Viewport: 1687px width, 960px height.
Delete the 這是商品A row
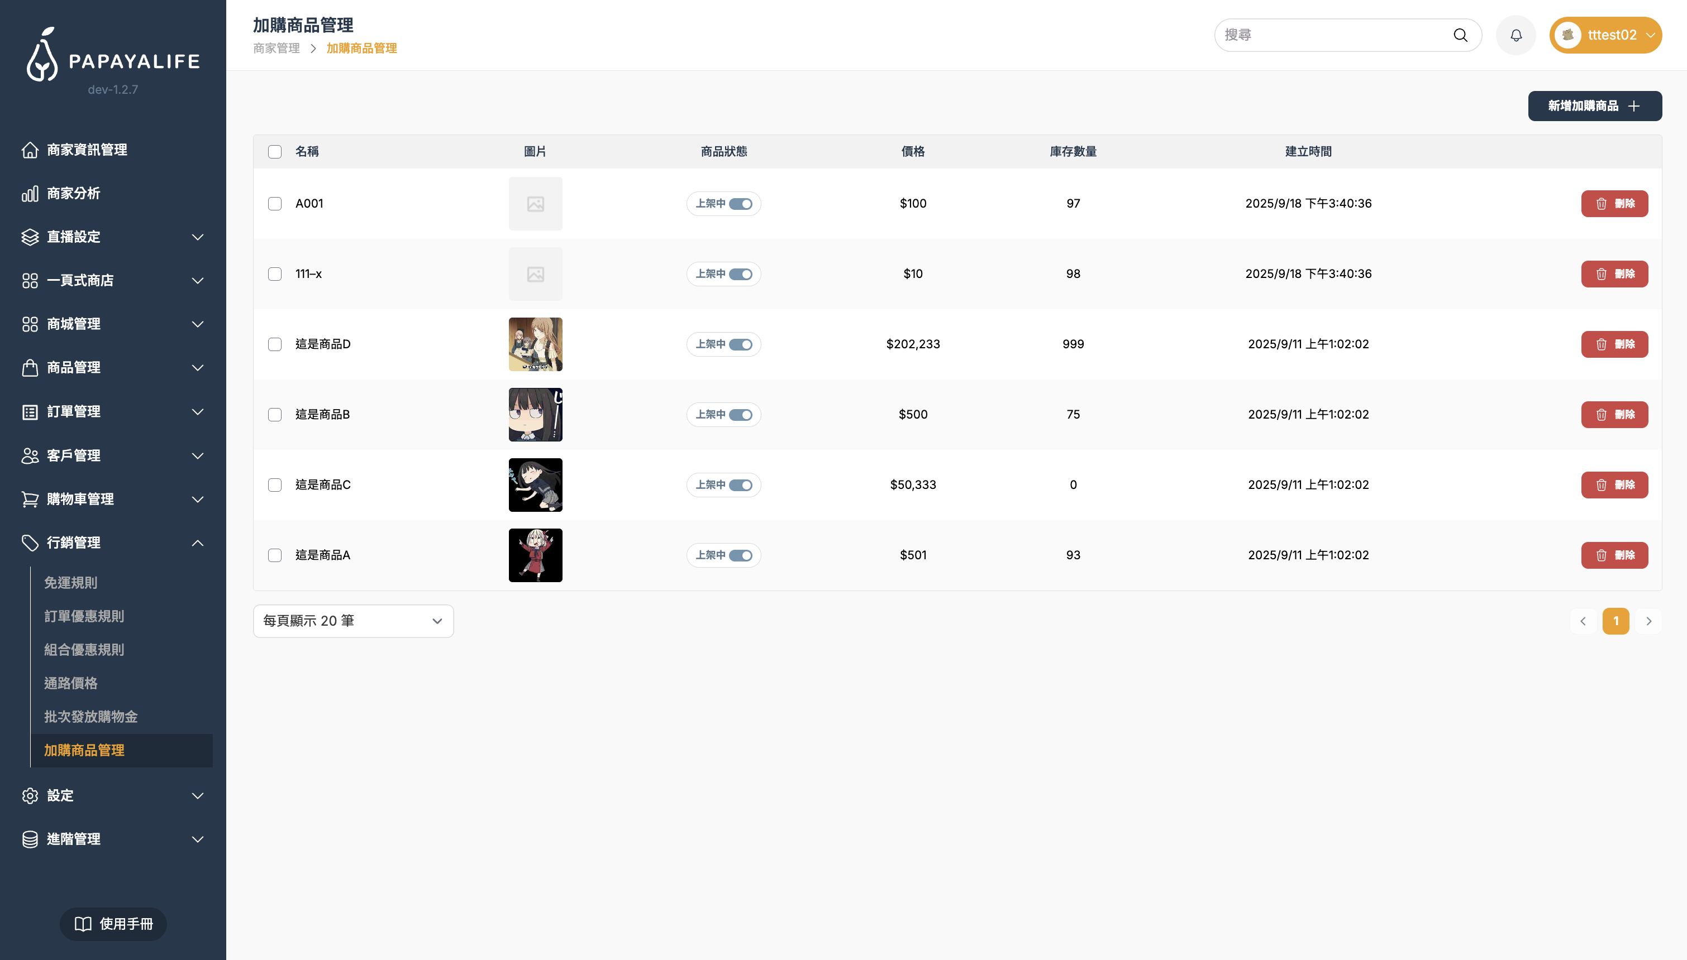[x=1614, y=555]
